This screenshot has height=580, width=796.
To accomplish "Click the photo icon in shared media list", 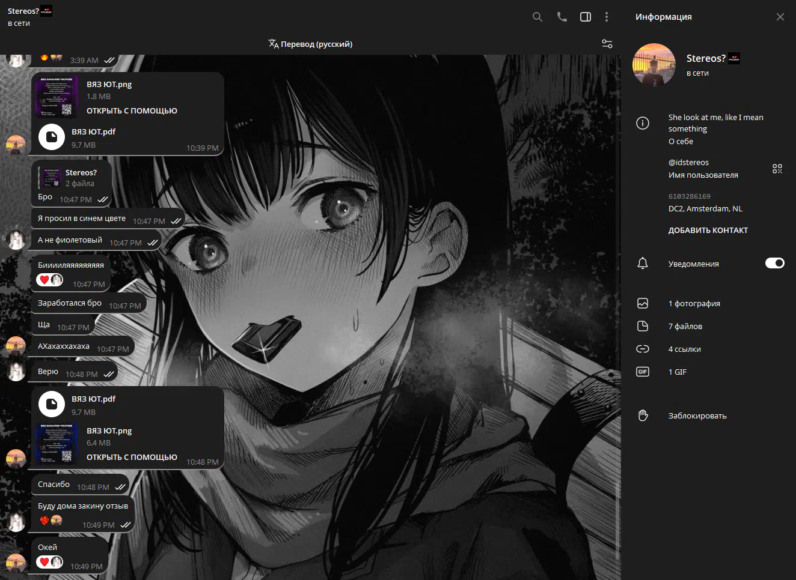I will click(643, 303).
